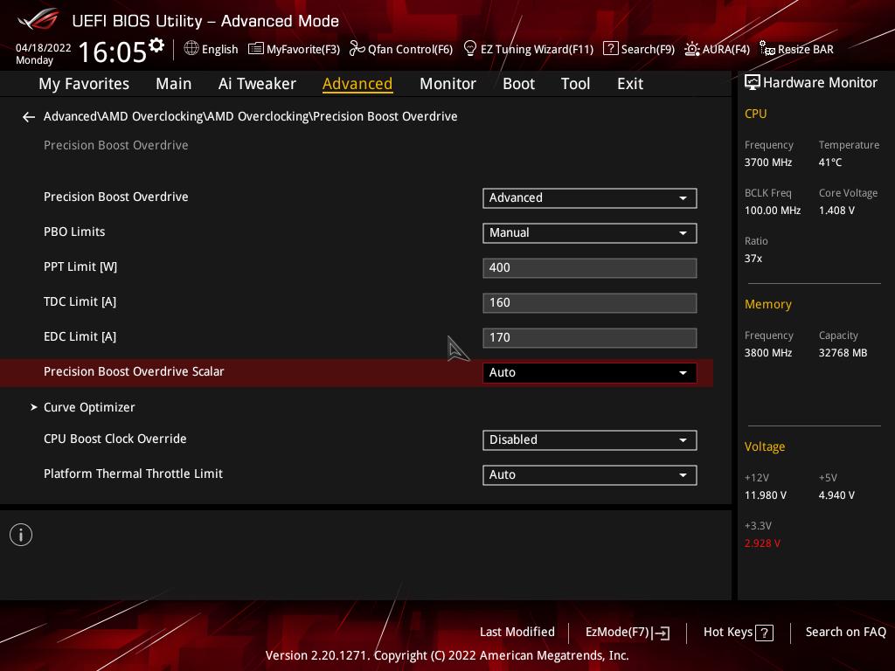Click the settings gear next to clock
The image size is (895, 671).
(x=156, y=45)
